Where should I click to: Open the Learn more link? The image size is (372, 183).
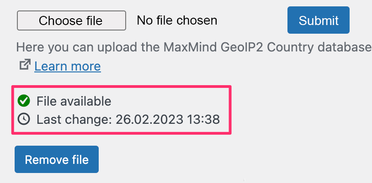[68, 66]
